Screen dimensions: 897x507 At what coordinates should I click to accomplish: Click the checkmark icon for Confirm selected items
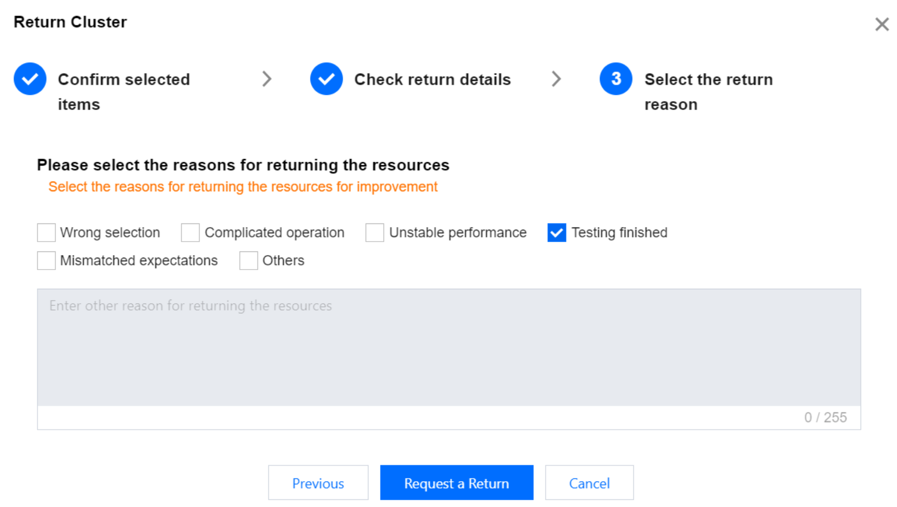point(30,79)
